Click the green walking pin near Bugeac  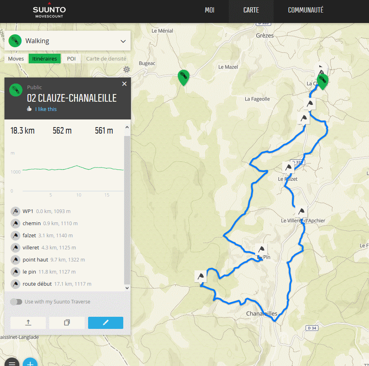[x=183, y=77]
